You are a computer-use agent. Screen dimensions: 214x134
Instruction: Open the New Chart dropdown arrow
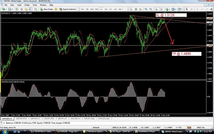(x=6, y=9)
